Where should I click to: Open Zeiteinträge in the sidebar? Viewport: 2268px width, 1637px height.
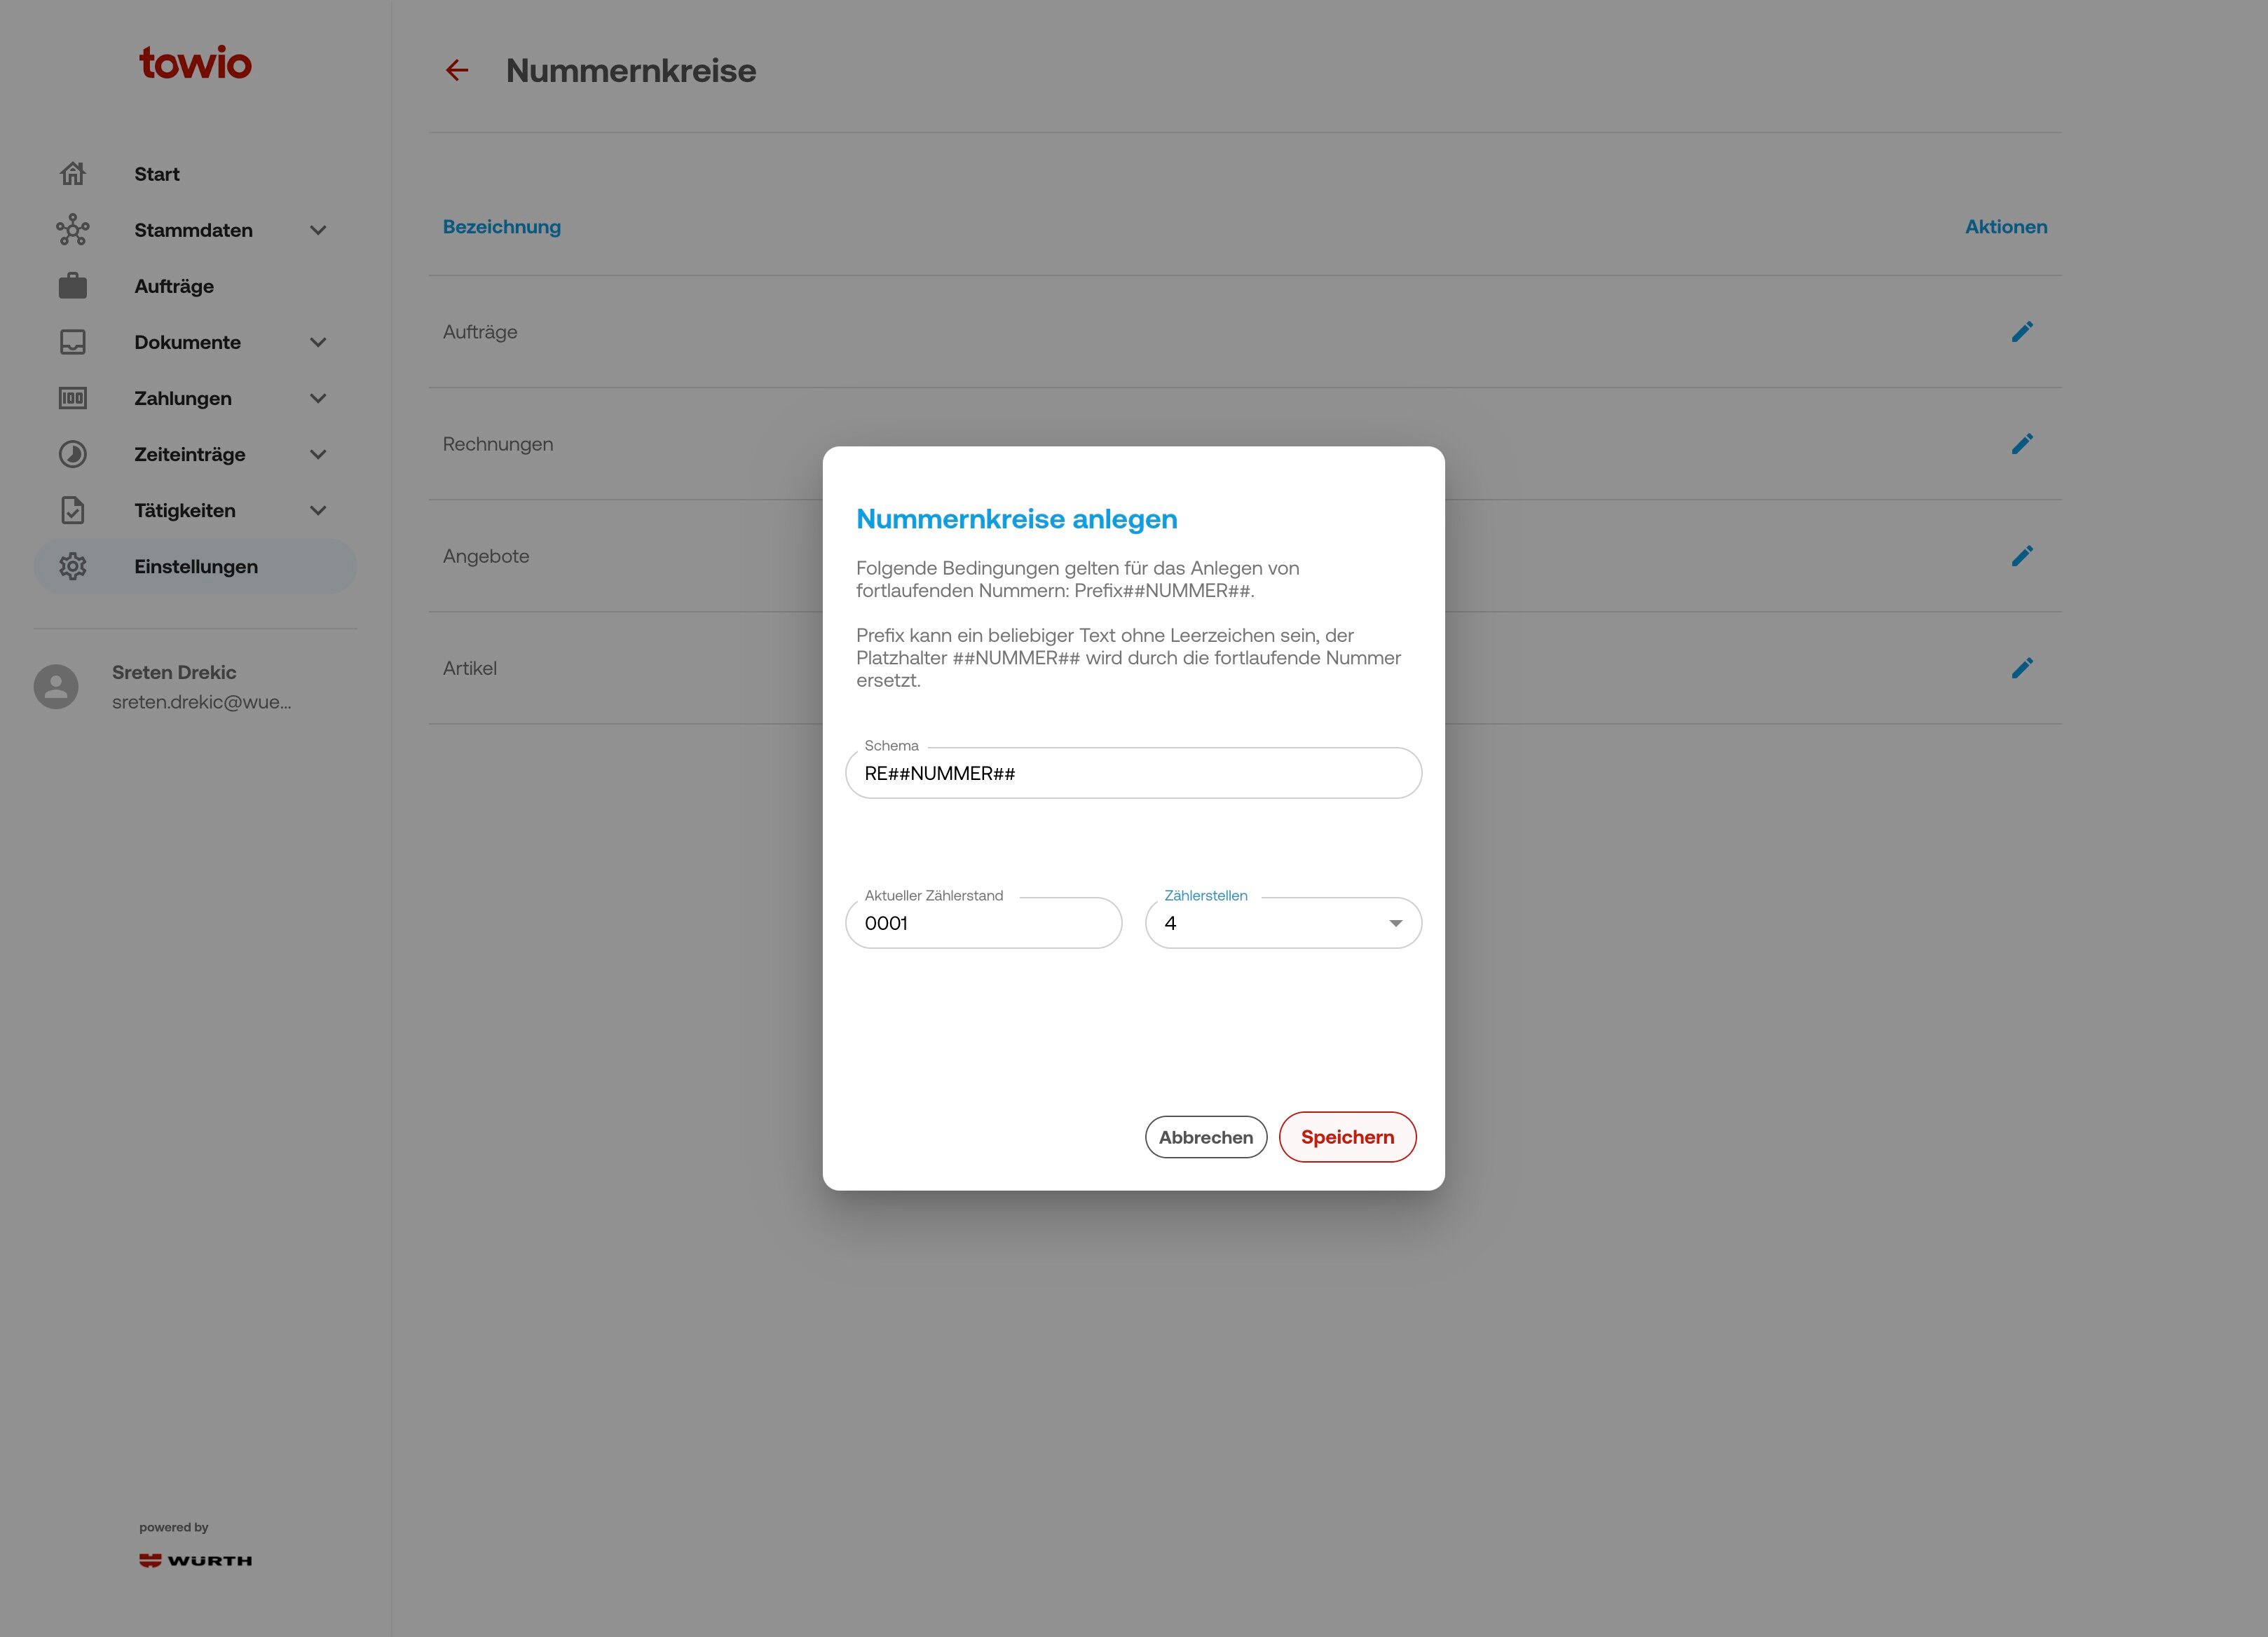[x=195, y=454]
